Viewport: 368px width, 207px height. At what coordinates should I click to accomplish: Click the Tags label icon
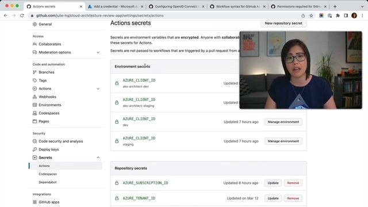click(34, 80)
